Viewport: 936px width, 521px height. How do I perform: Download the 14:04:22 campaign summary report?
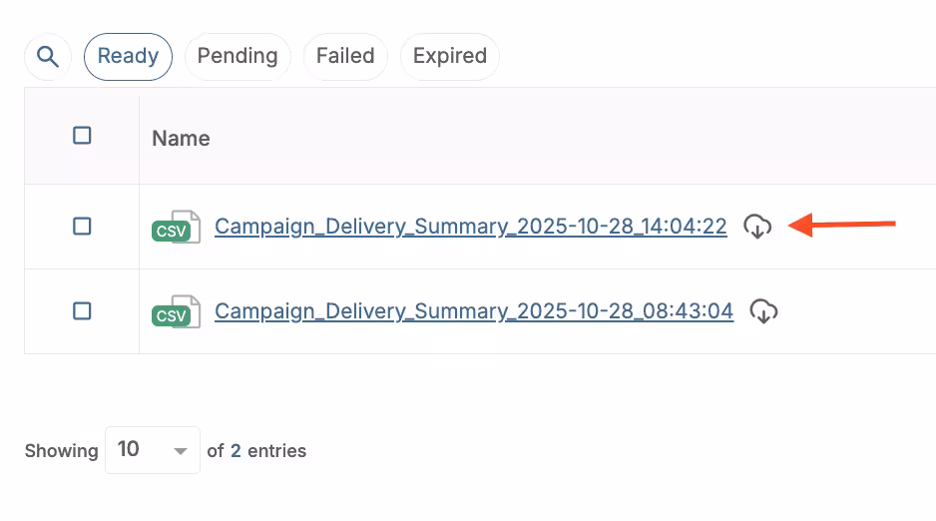(x=757, y=227)
